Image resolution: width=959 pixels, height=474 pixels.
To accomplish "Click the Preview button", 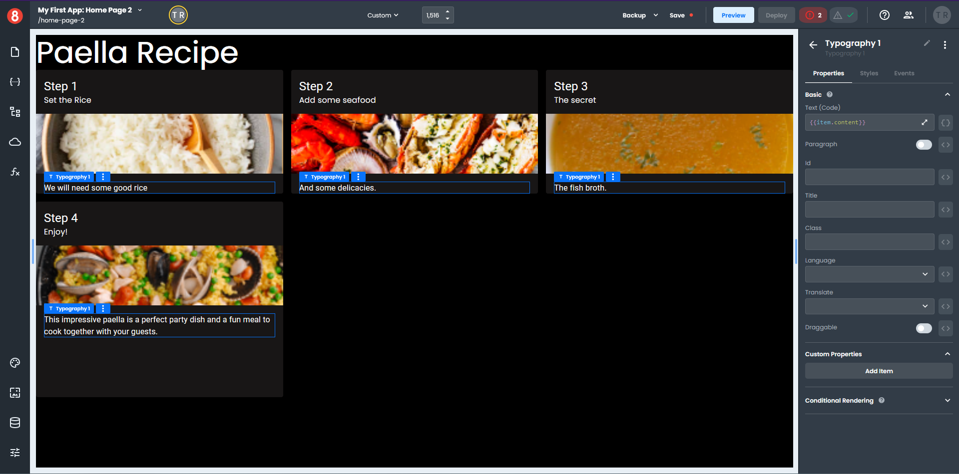I will [733, 15].
